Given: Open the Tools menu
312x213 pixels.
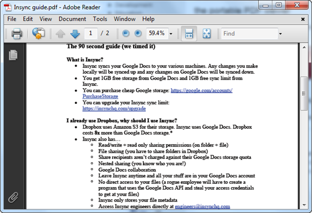Looking at the screenshot, I should click(x=100, y=19).
